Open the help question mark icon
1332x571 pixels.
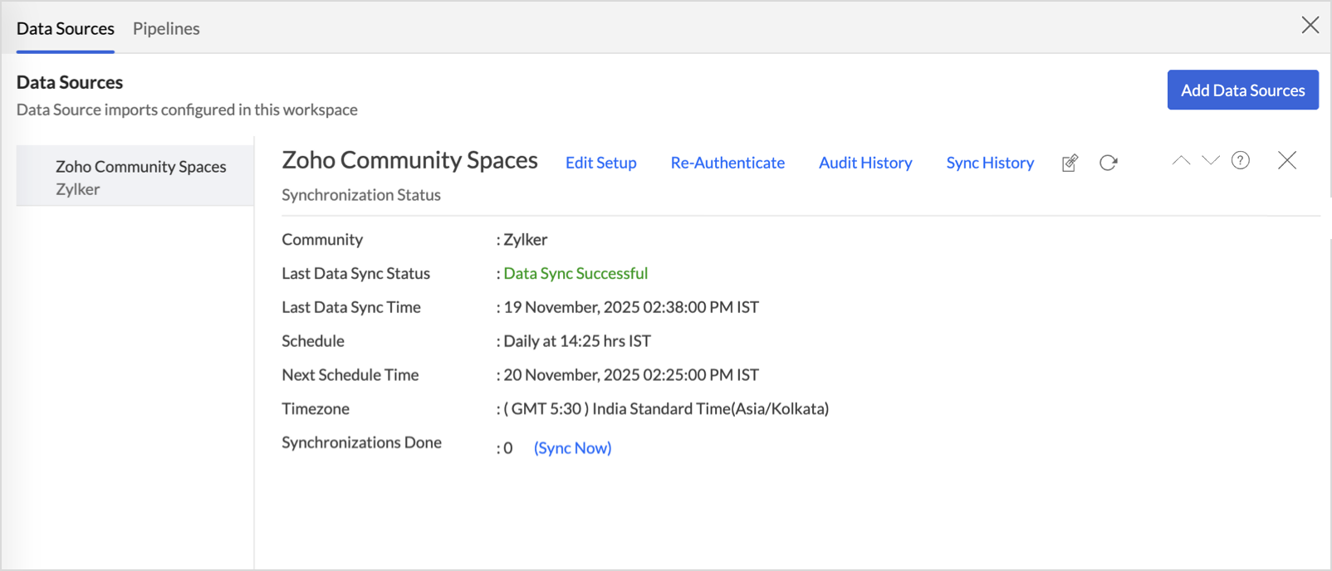pyautogui.click(x=1240, y=161)
